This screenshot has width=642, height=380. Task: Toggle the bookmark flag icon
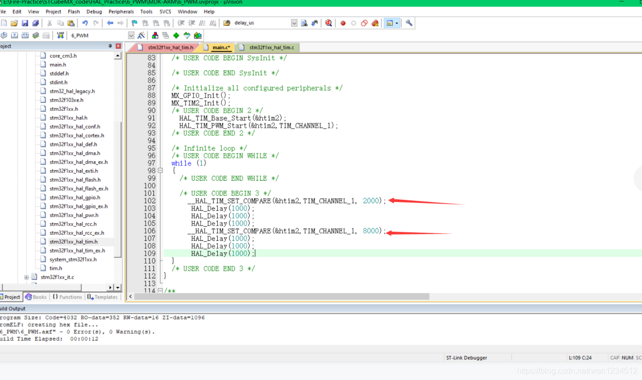click(134, 23)
